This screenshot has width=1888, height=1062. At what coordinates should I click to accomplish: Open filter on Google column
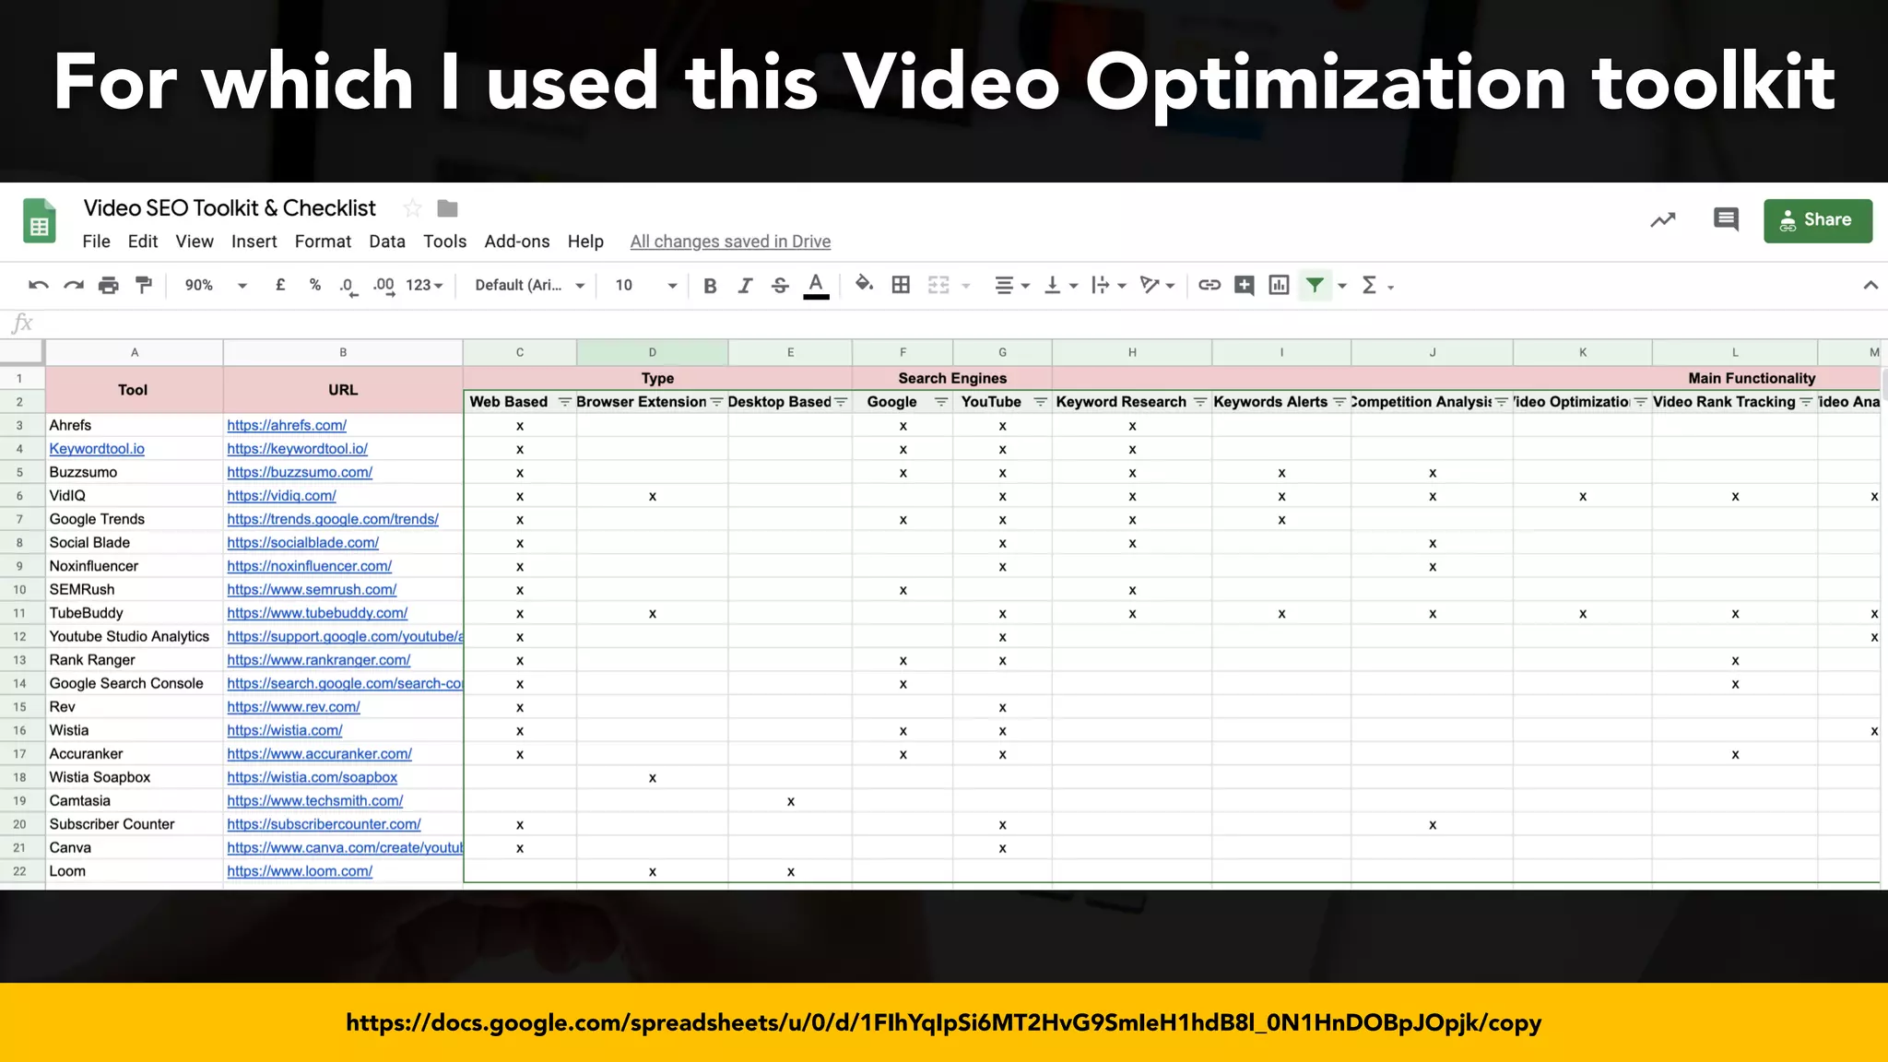[940, 402]
